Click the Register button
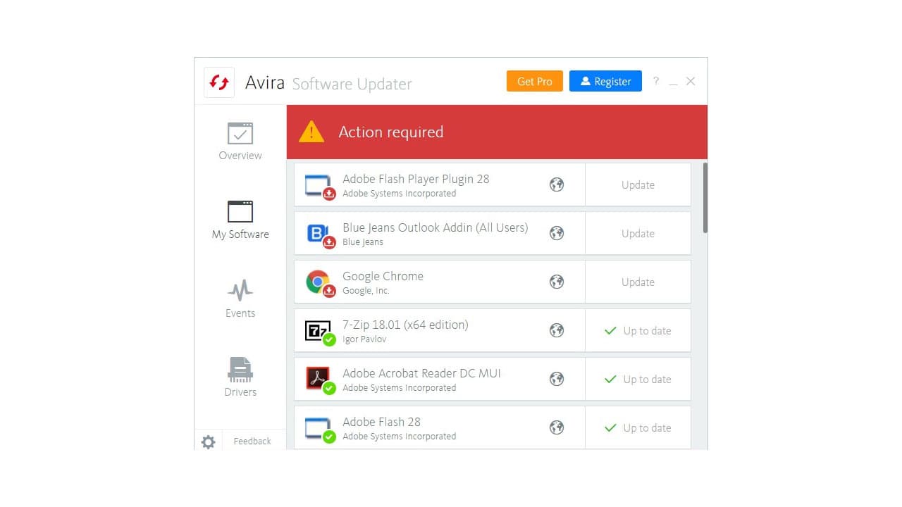The width and height of the screenshot is (902, 507). 605,81
